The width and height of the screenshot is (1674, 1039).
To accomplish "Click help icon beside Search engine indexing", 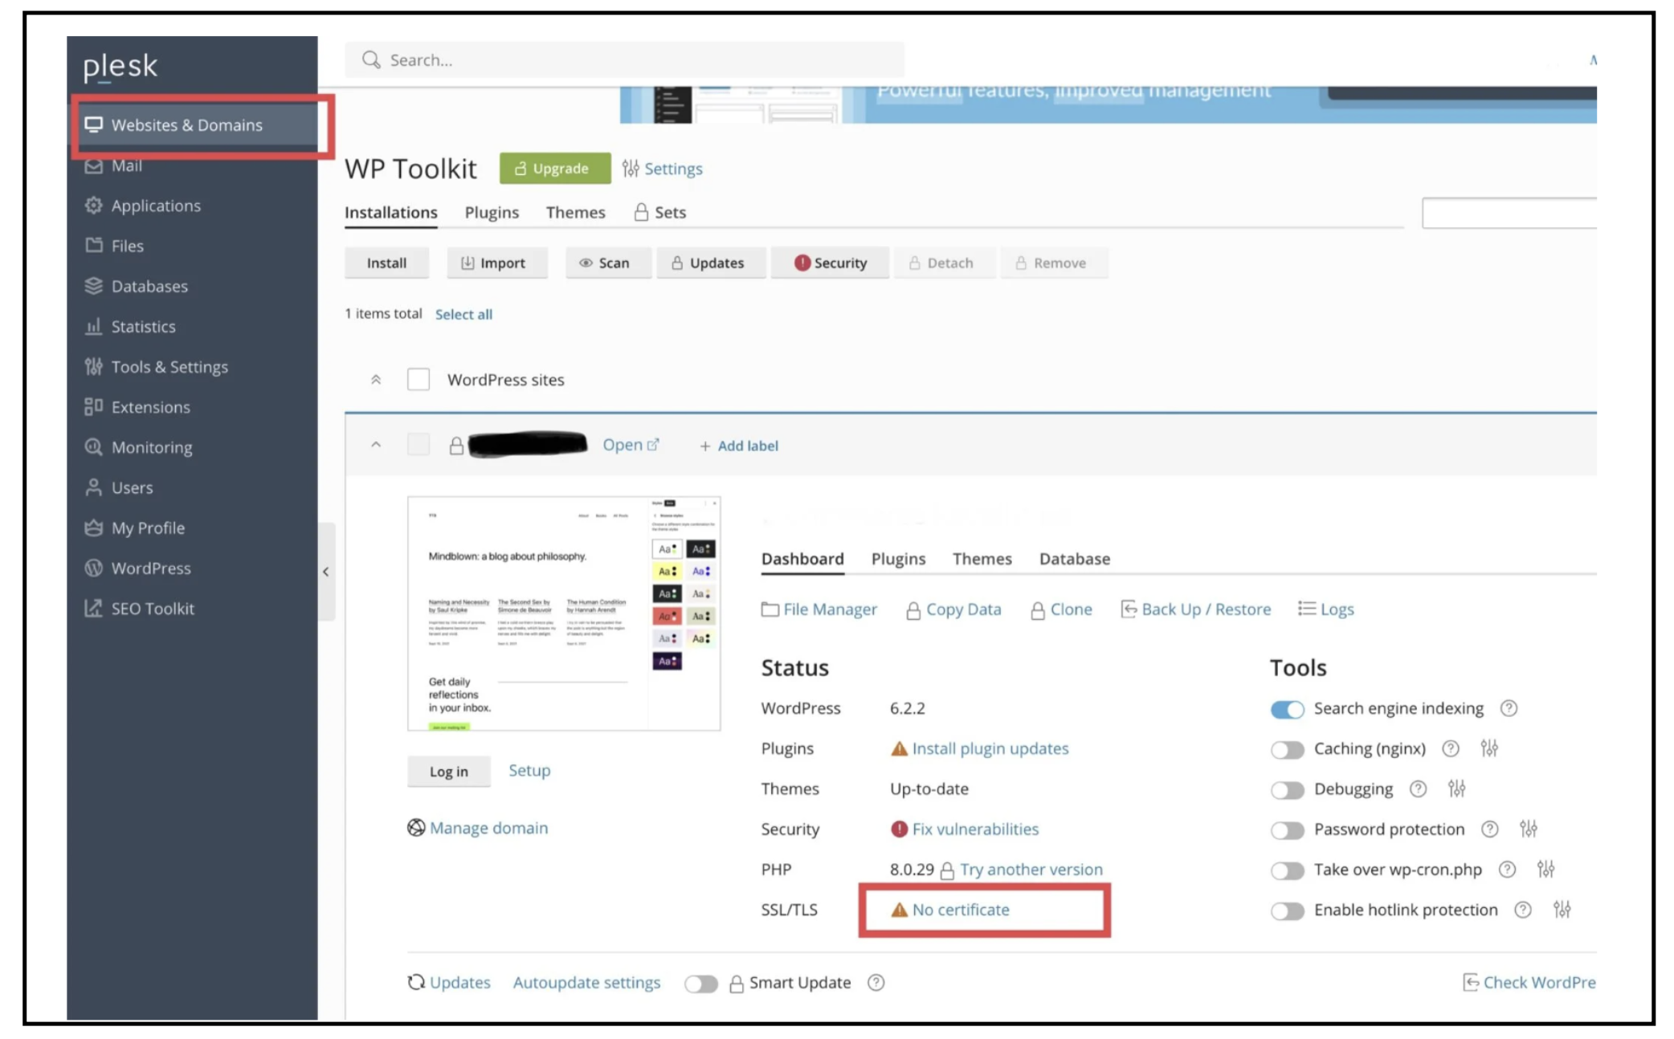I will [1509, 708].
